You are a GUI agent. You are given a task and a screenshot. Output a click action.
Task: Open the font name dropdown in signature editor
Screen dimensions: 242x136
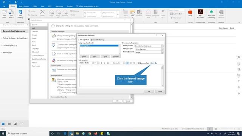coord(93,63)
